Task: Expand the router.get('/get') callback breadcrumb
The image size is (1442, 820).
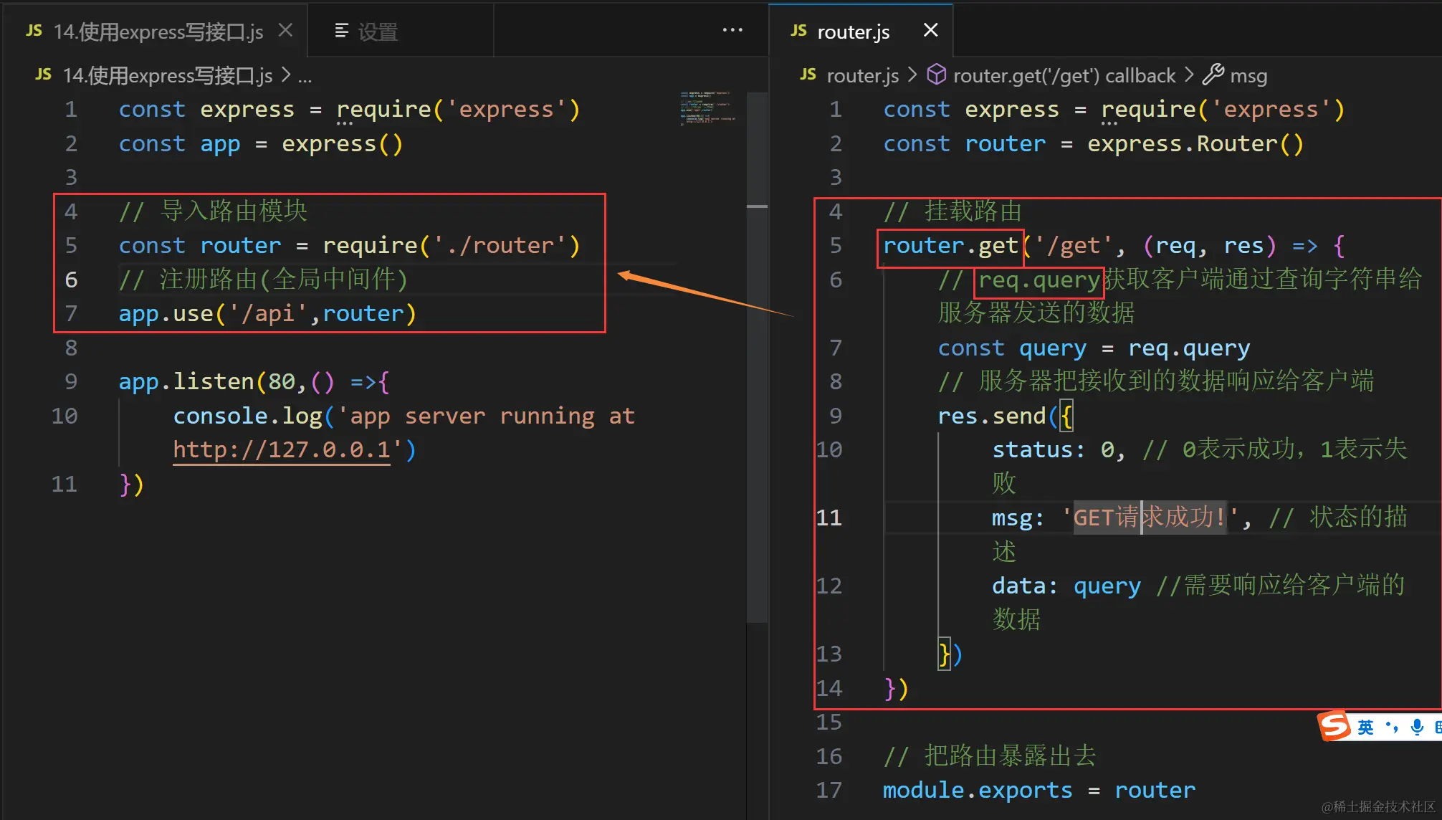Action: pos(1064,75)
